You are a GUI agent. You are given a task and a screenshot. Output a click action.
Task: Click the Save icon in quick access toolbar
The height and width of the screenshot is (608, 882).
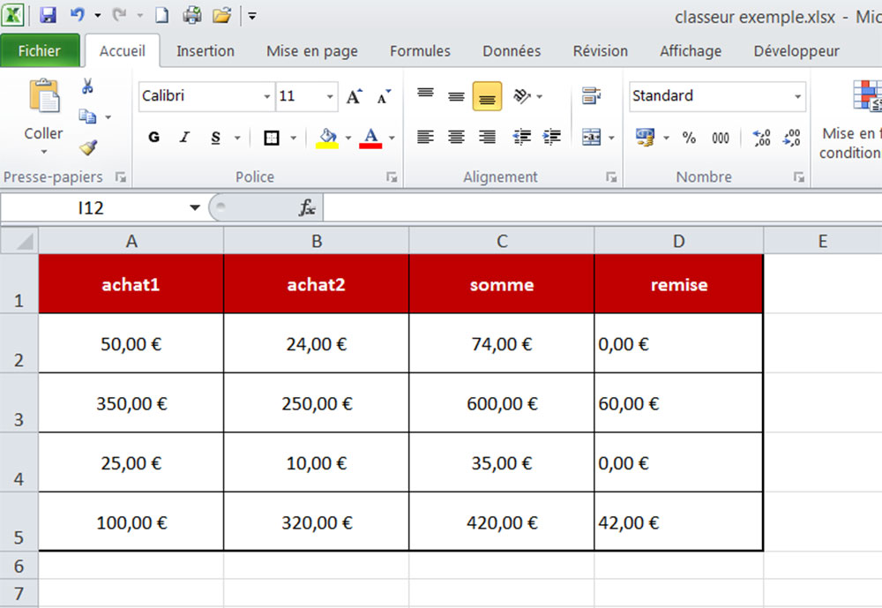(49, 15)
